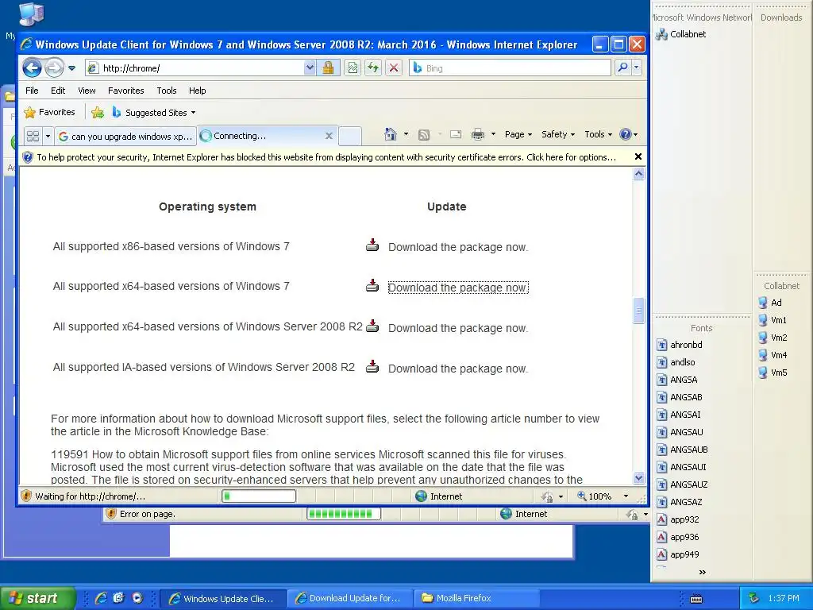Open the Help menu

coord(197,91)
